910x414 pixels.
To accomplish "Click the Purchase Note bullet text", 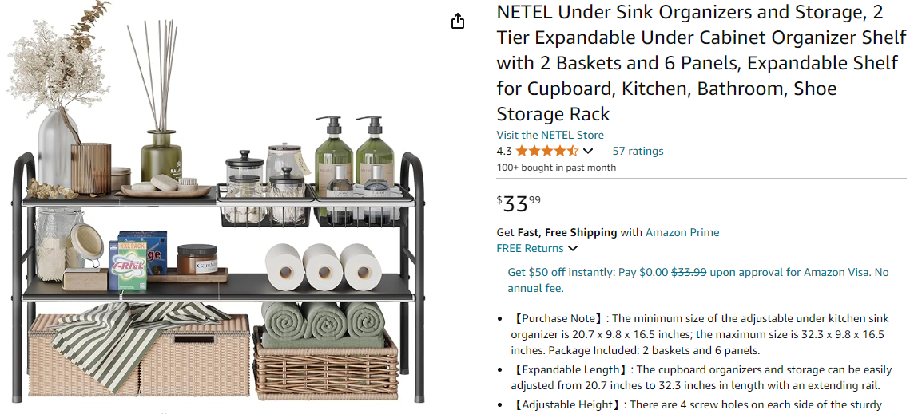I will [696, 334].
